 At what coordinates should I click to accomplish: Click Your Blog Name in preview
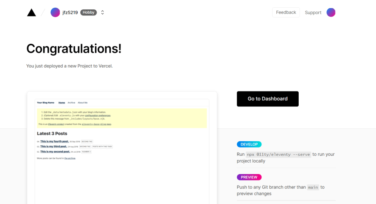pos(46,103)
